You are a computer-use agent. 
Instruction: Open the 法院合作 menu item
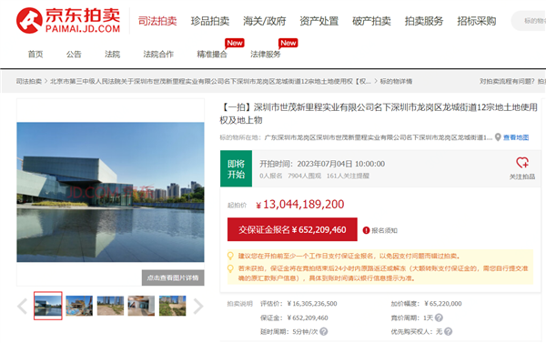click(x=158, y=54)
